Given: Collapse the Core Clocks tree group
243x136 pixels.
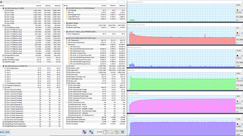Looking at the screenshot, I should tap(3, 11).
